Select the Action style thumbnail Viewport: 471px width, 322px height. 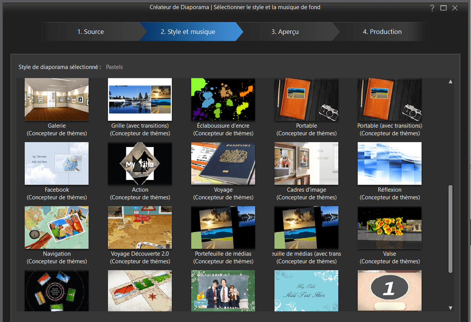140,163
